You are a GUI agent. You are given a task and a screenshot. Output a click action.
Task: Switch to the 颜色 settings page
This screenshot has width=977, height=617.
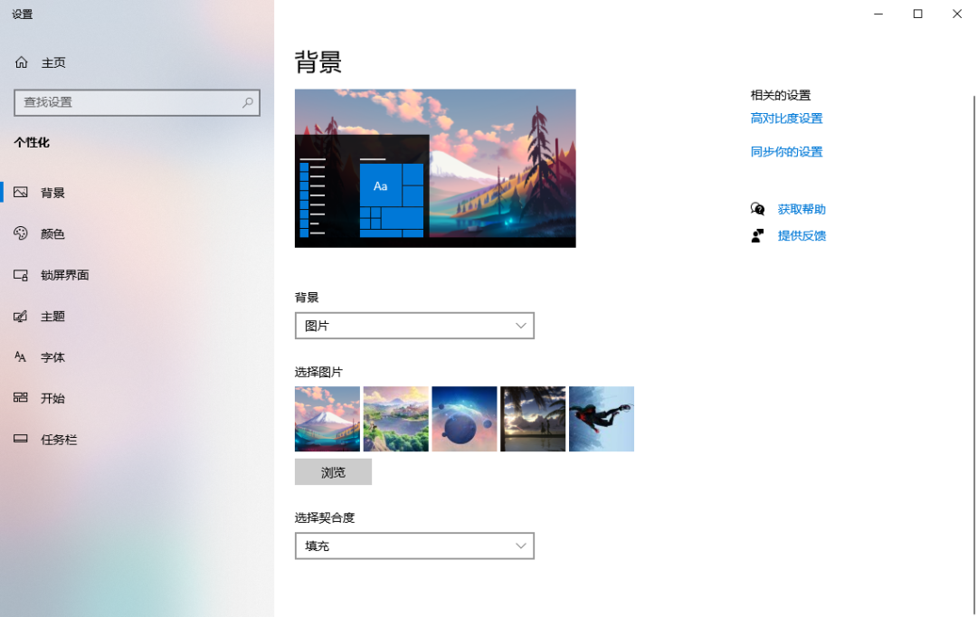click(54, 233)
